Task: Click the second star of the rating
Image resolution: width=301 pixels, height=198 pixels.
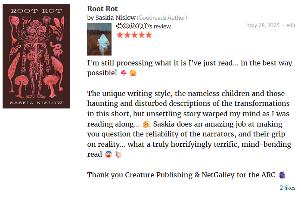Action: [127, 35]
